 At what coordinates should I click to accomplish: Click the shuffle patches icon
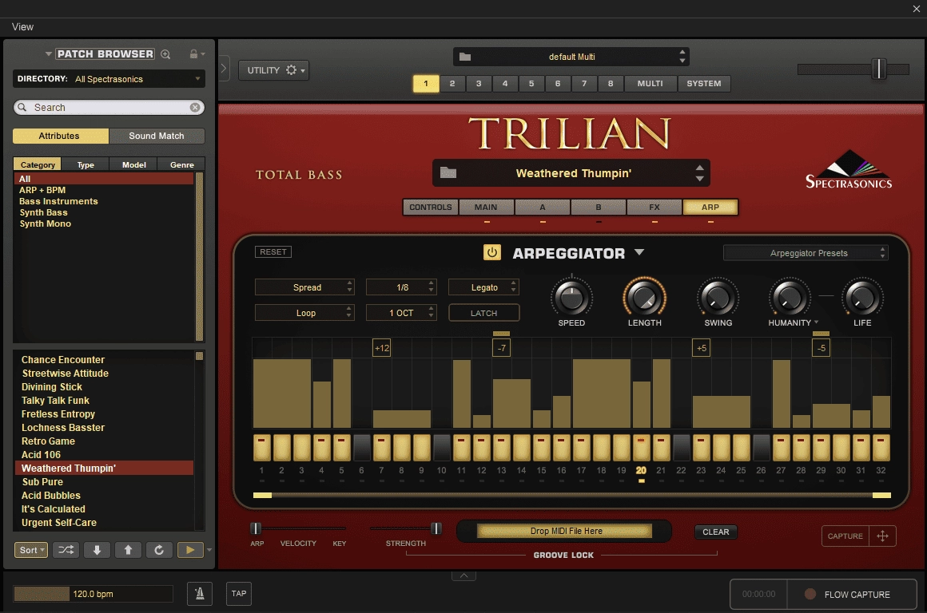coord(66,550)
